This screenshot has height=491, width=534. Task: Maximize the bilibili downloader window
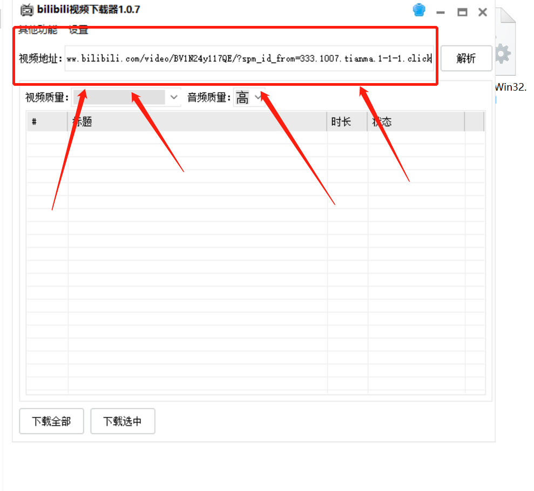(x=462, y=12)
